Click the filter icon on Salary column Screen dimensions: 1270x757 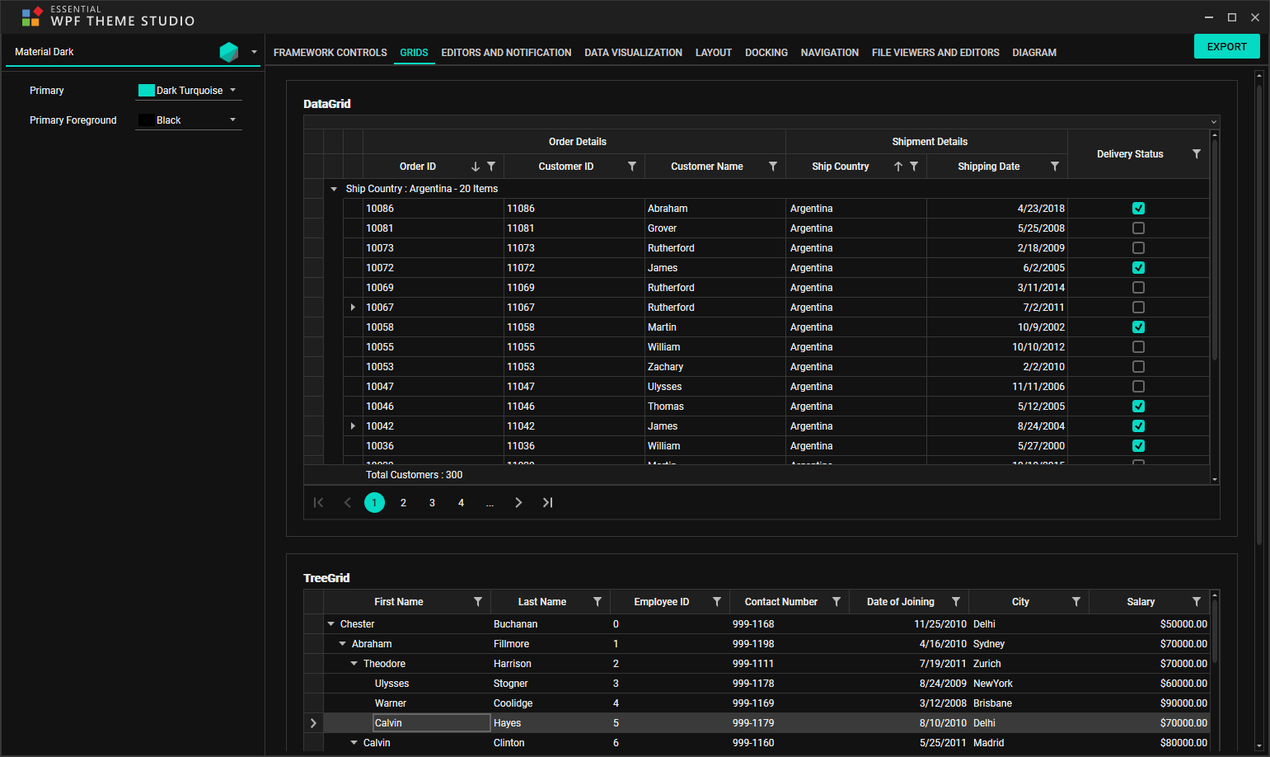click(x=1197, y=601)
